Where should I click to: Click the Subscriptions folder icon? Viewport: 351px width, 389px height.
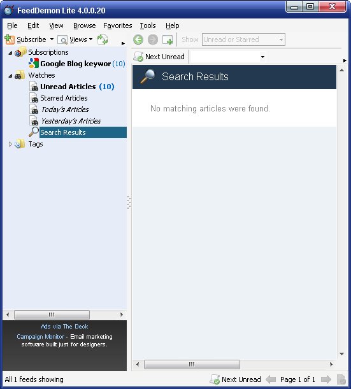pyautogui.click(x=20, y=52)
